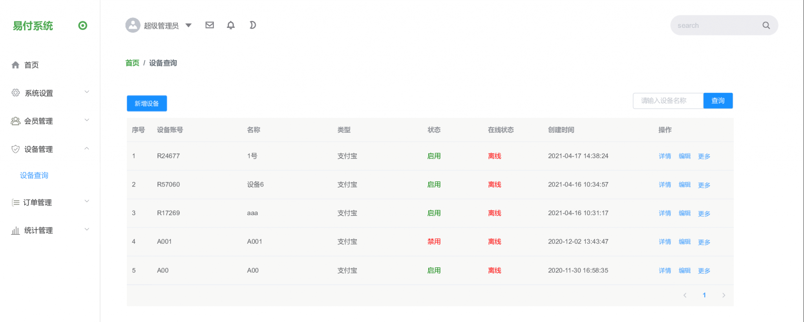Expand the 订单管理 menu
This screenshot has width=804, height=322.
coord(38,203)
